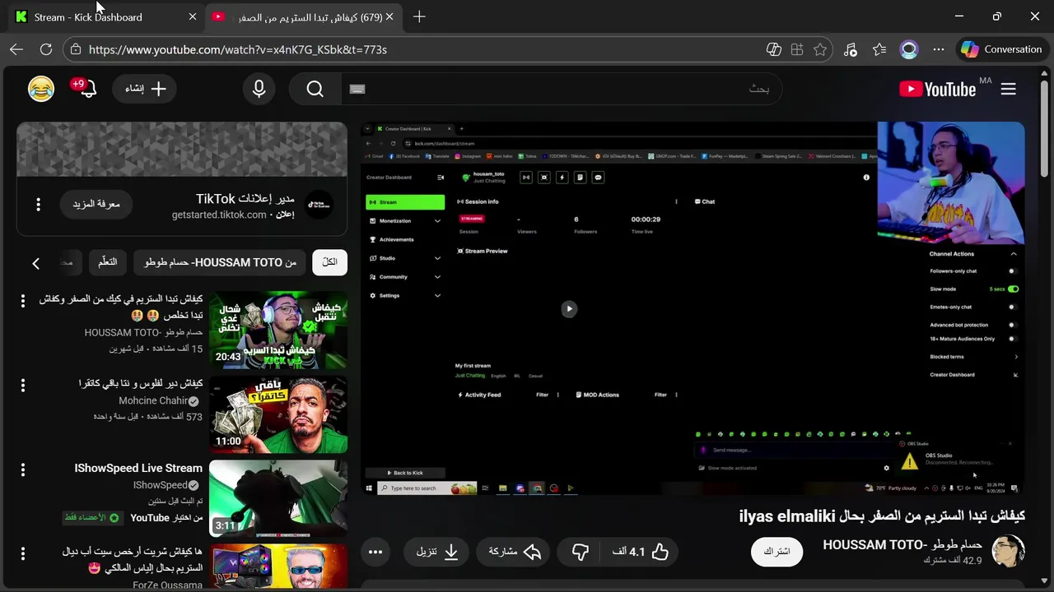The width and height of the screenshot is (1054, 592).
Task: Open the Mohcine Chahir channel name
Action: coord(153,400)
